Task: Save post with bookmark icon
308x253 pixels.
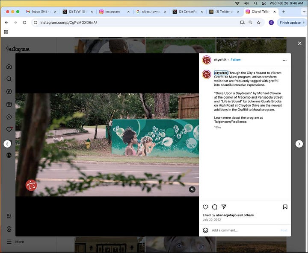Action: (x=285, y=207)
